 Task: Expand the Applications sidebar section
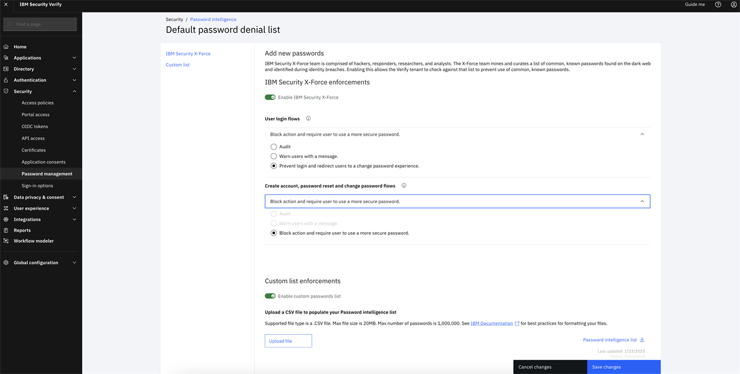click(x=74, y=57)
